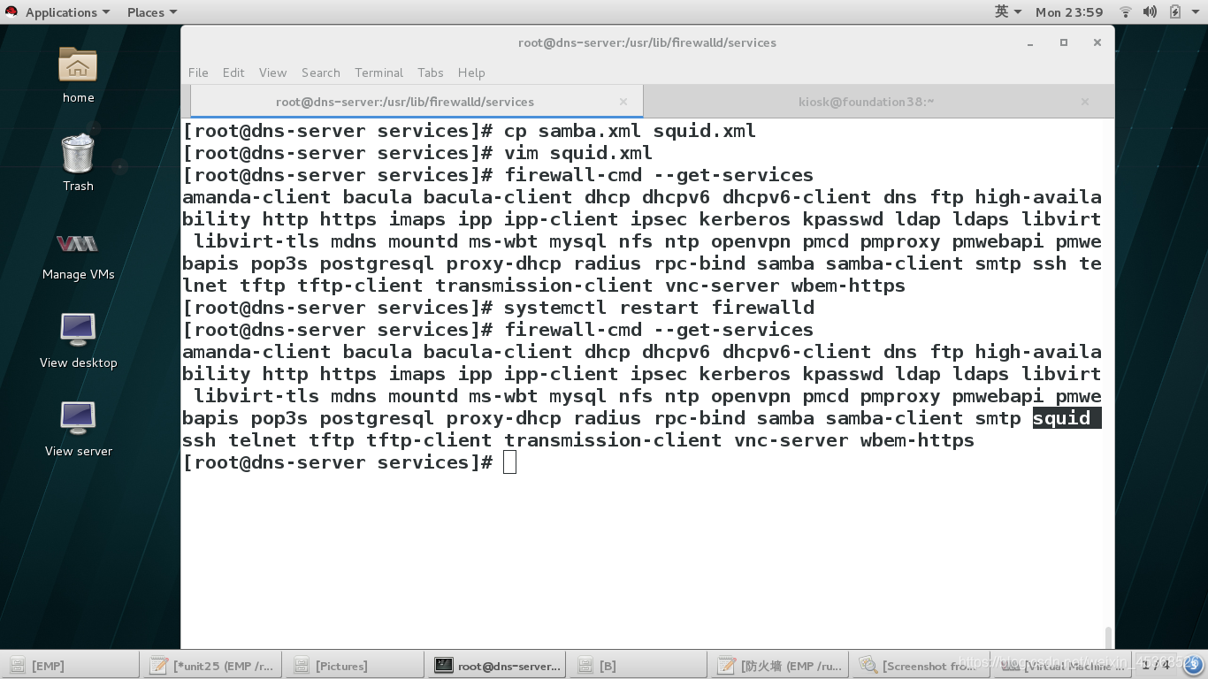Open the Tabs menu
This screenshot has width=1208, height=679.
(x=430, y=72)
